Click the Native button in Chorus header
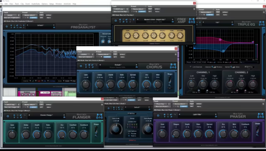 click(x=122, y=57)
